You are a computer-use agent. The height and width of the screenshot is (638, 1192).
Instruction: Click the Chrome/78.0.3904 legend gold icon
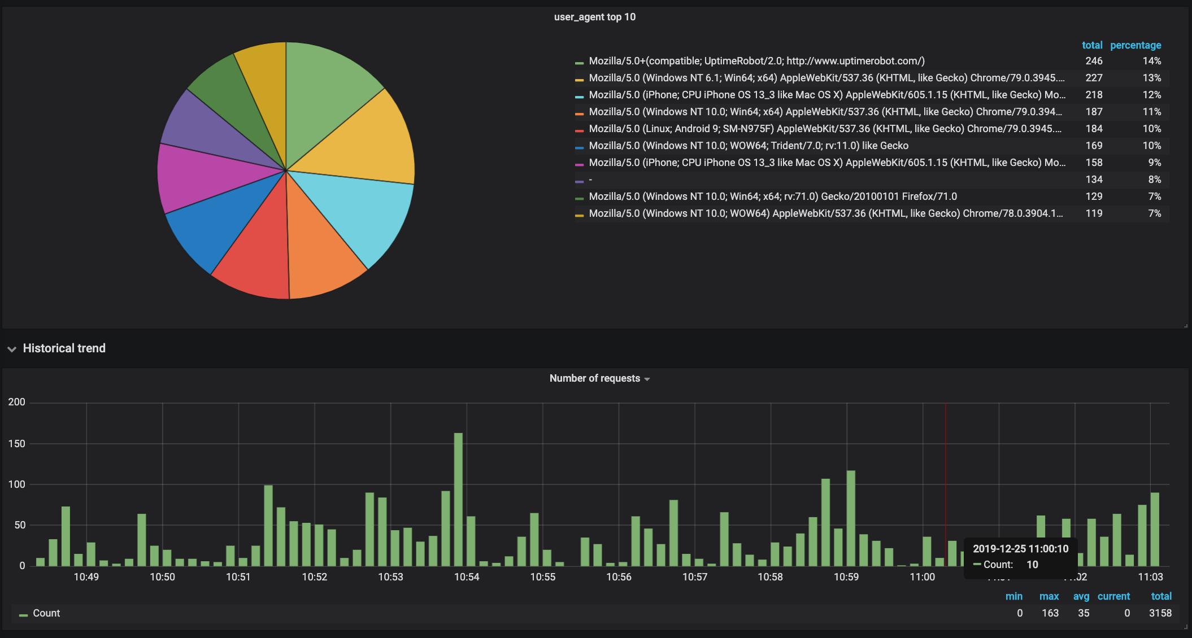click(579, 215)
